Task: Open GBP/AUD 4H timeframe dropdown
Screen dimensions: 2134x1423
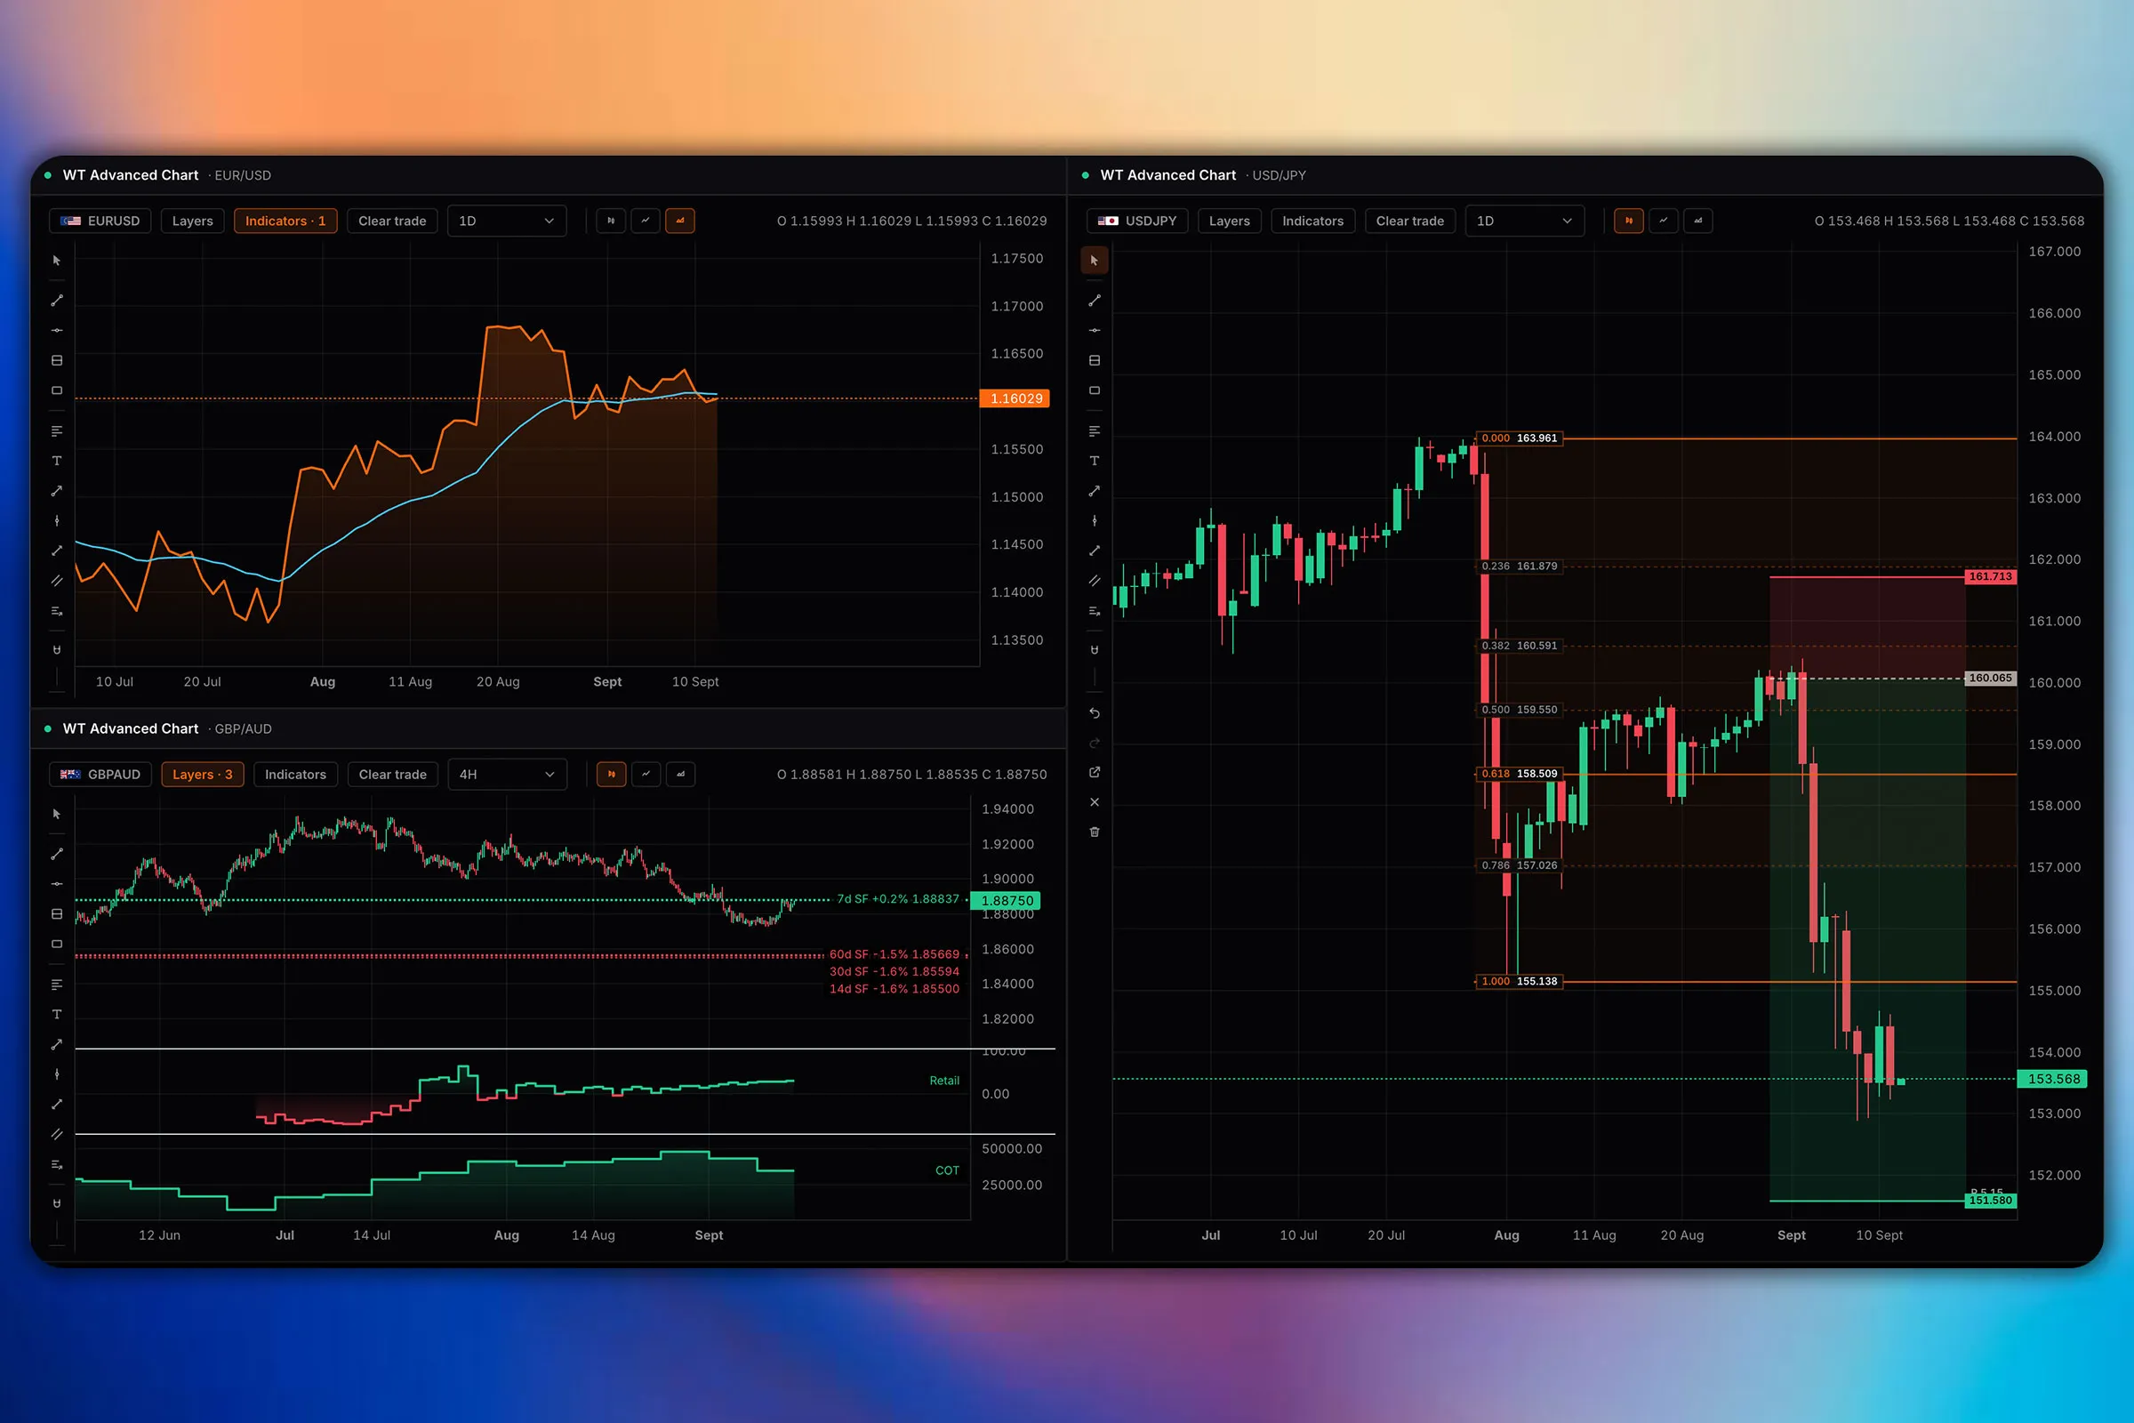Action: pos(507,774)
